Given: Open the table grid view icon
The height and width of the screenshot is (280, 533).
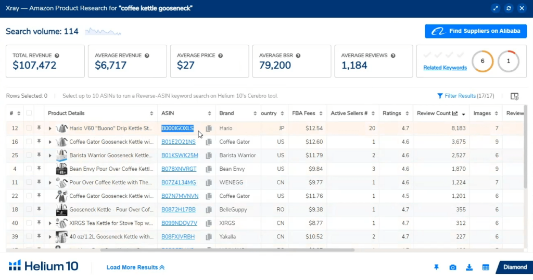Looking at the screenshot, I should [x=486, y=268].
